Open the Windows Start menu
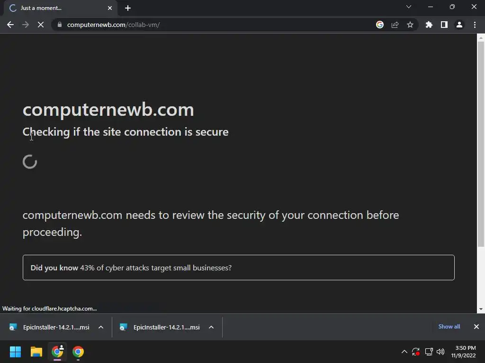This screenshot has width=485, height=363. 15,352
